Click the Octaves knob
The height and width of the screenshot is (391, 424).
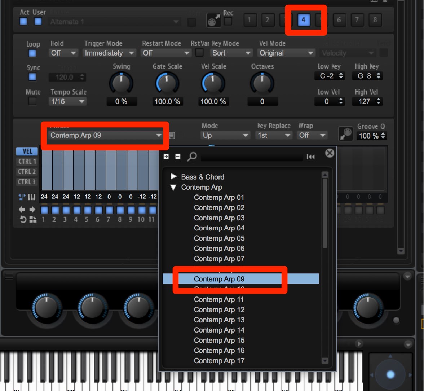coord(262,83)
